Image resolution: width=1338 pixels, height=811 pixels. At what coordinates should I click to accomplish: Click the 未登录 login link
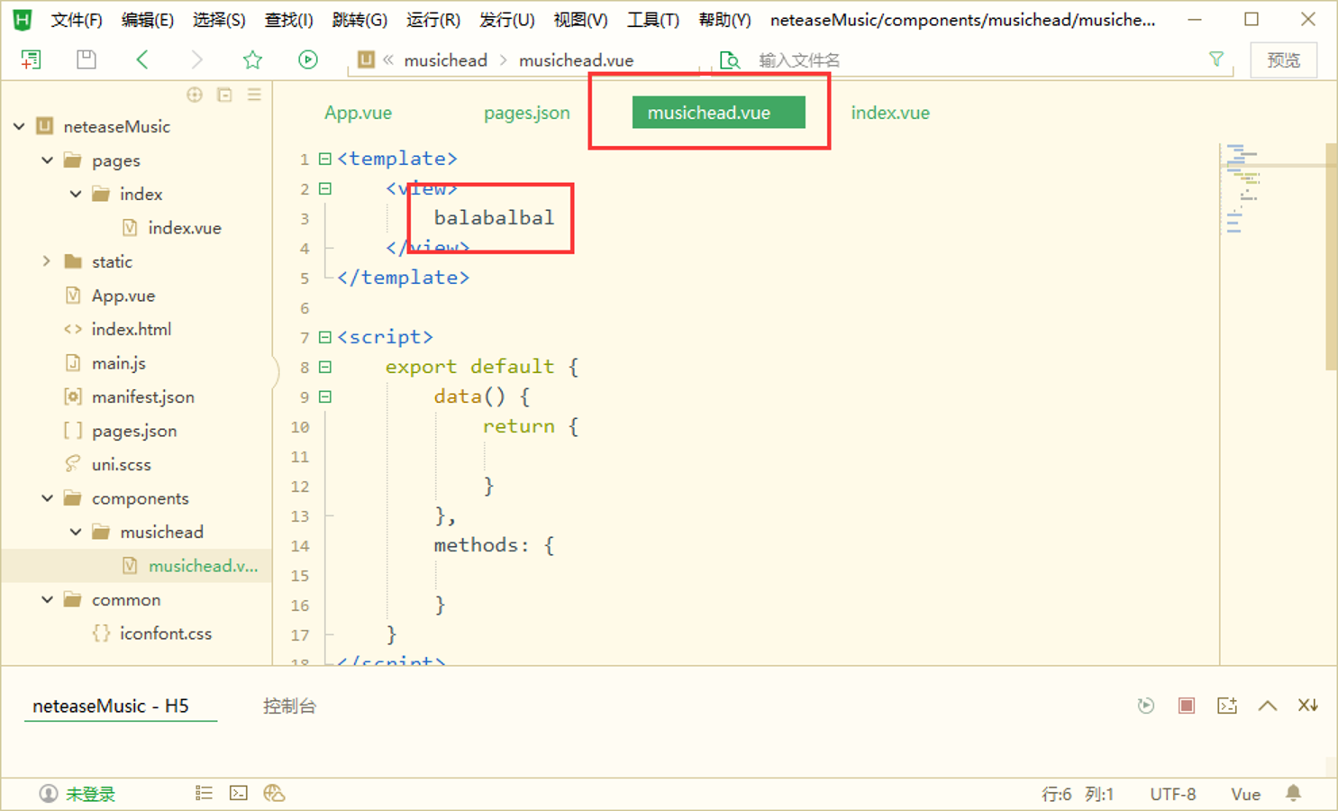90,794
